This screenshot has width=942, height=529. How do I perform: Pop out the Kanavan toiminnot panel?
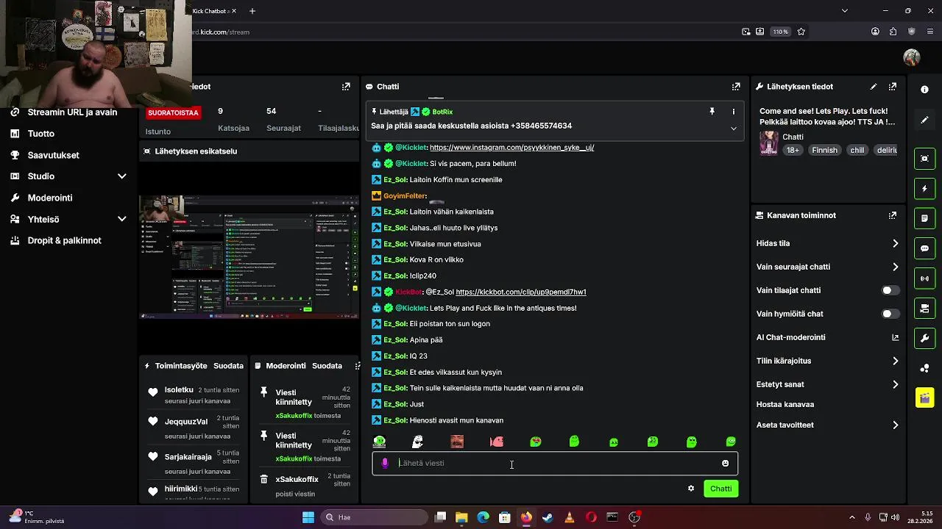[893, 215]
